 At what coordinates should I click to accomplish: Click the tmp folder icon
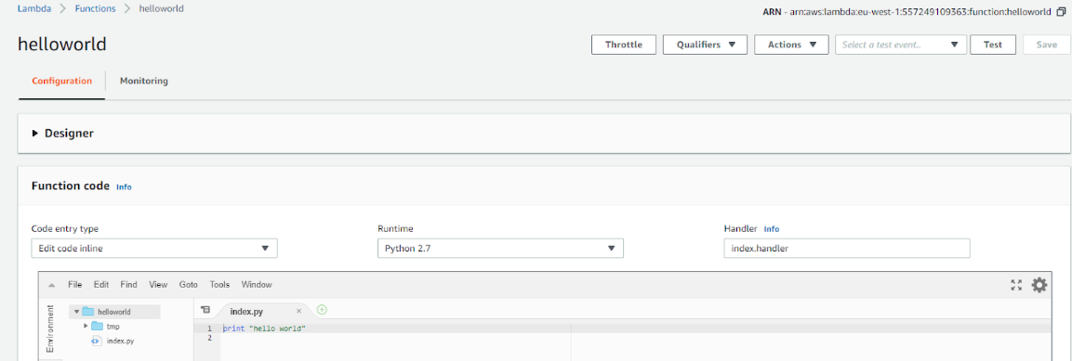[97, 326]
